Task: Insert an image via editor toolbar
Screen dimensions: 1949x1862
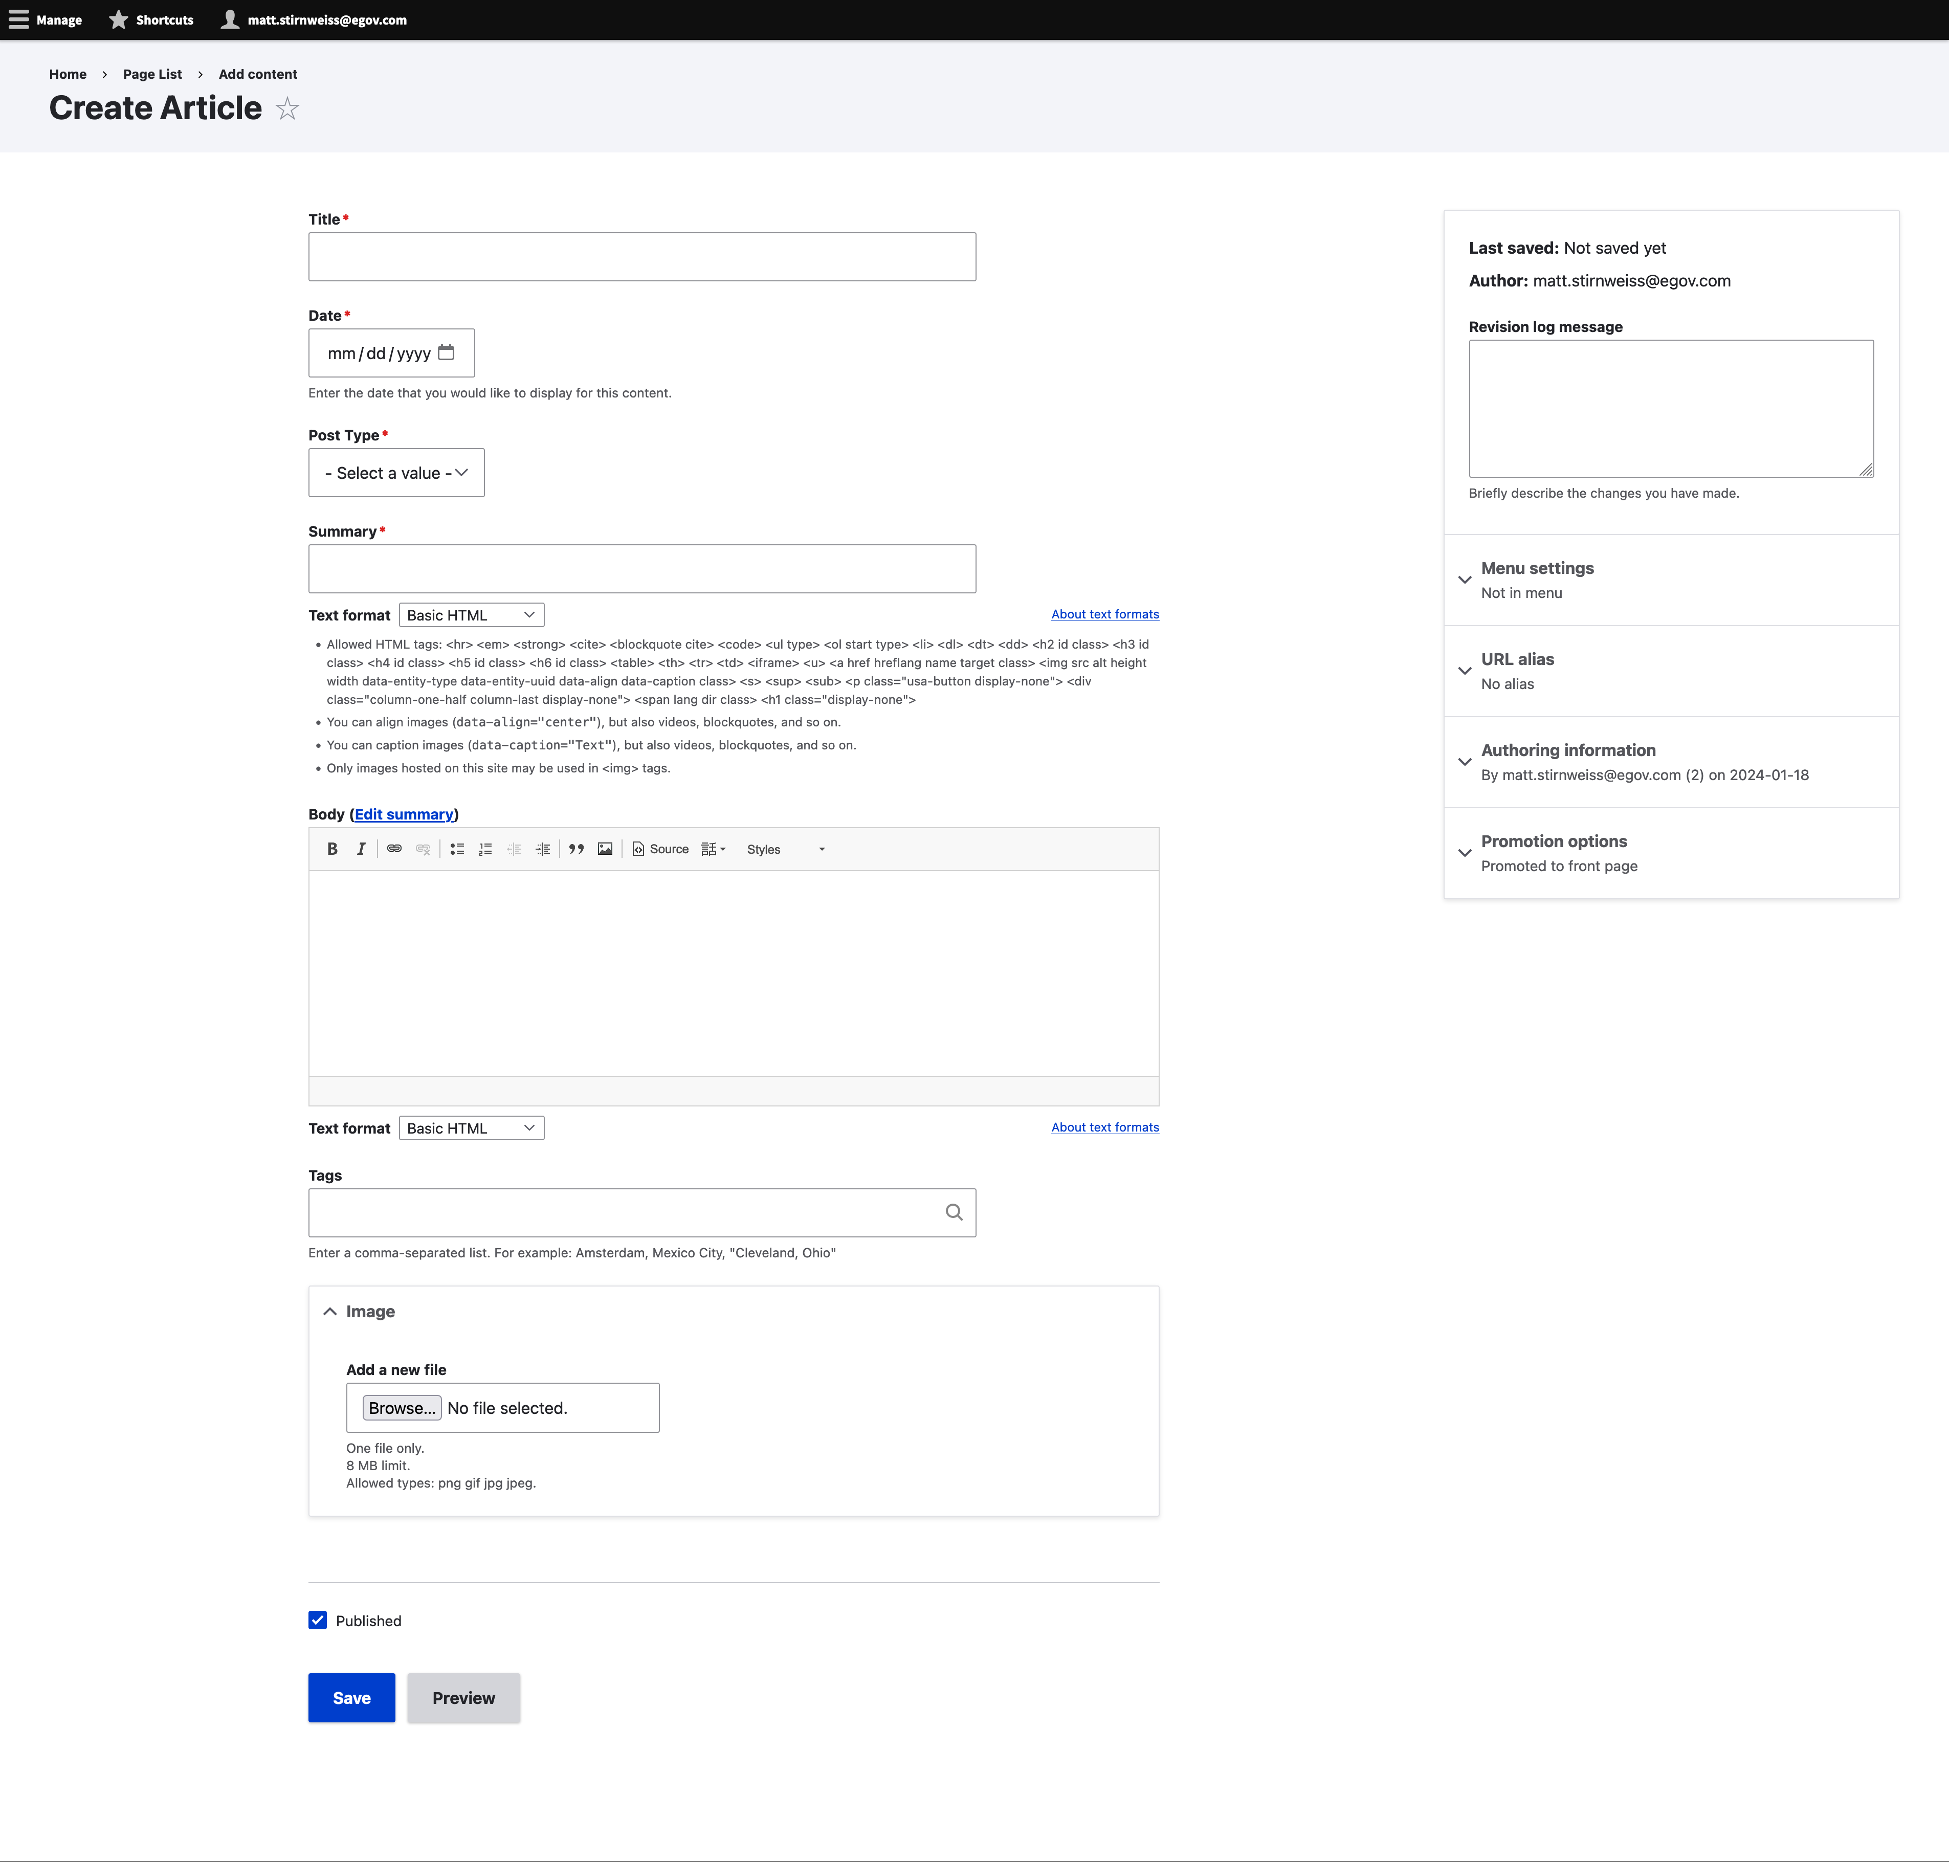Action: (605, 849)
